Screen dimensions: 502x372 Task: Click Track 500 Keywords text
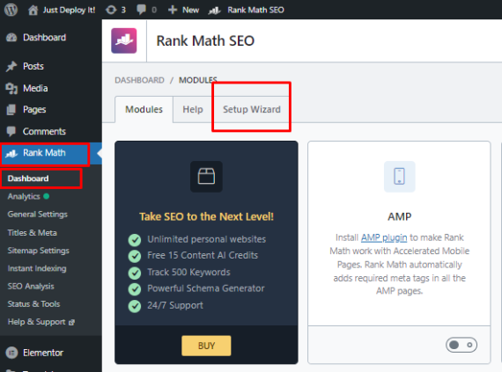(188, 273)
